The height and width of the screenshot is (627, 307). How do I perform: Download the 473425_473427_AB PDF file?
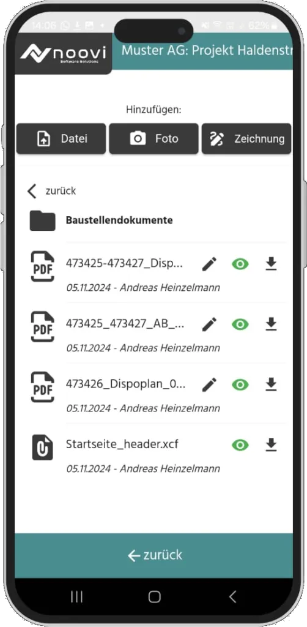271,325
